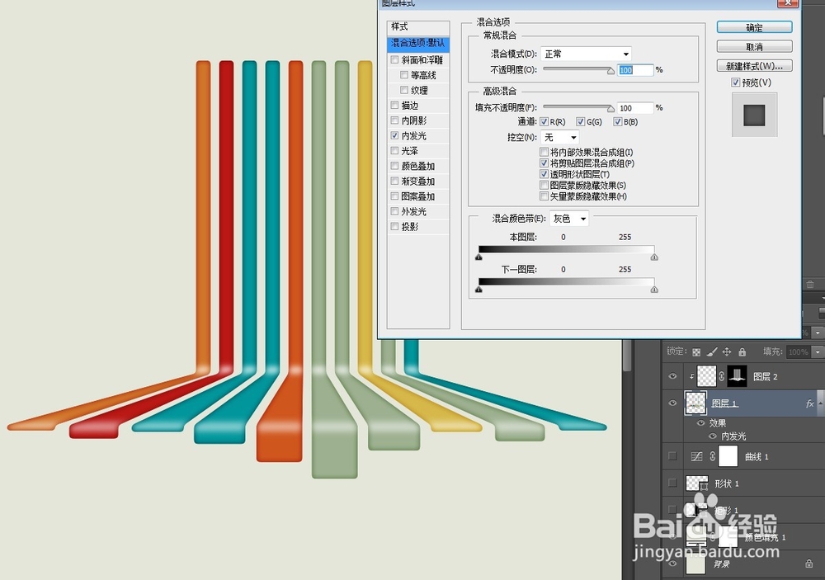Image resolution: width=825 pixels, height=580 pixels.
Task: Click the 形状 1 shape layer thumbnail
Action: point(697,483)
